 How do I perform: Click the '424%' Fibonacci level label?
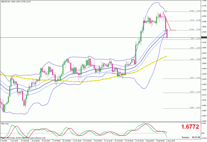click(x=192, y=108)
